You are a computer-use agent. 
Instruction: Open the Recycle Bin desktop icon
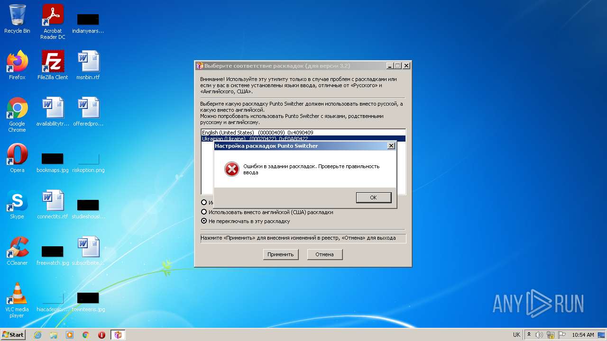[x=17, y=19]
